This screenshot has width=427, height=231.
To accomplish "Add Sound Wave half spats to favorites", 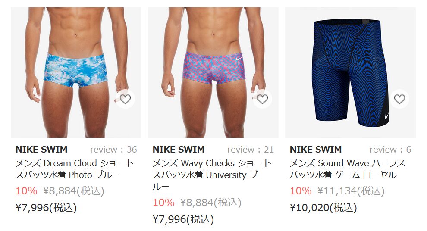I will click(x=399, y=99).
